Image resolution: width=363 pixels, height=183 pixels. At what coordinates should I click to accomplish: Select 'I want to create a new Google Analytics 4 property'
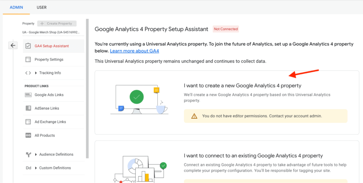tap(242, 85)
